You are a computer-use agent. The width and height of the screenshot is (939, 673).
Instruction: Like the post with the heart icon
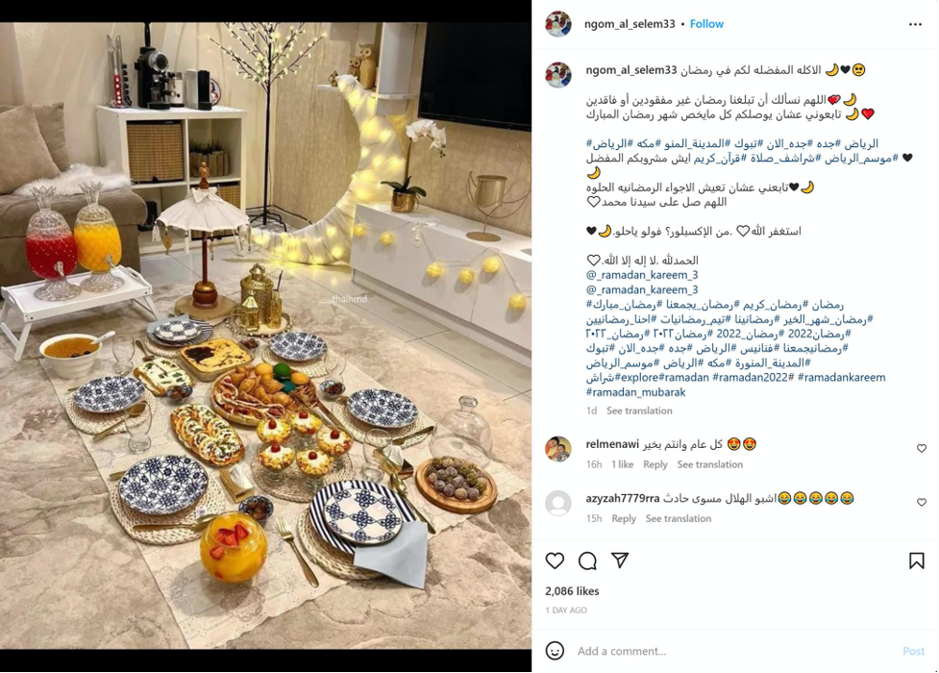[x=555, y=561]
